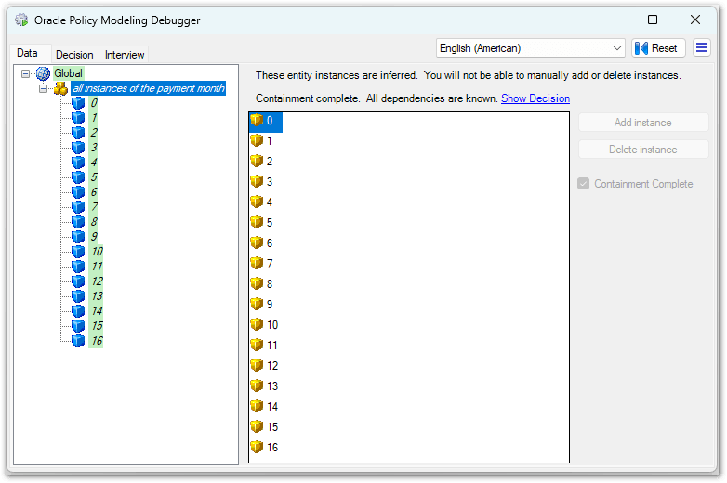The height and width of the screenshot is (483, 727).
Task: Click gold cube icon of list item 2
Action: pyautogui.click(x=257, y=161)
